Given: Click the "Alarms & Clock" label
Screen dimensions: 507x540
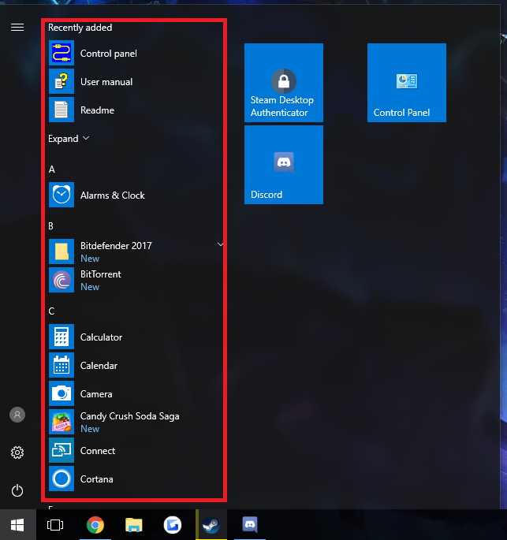Looking at the screenshot, I should (112, 196).
